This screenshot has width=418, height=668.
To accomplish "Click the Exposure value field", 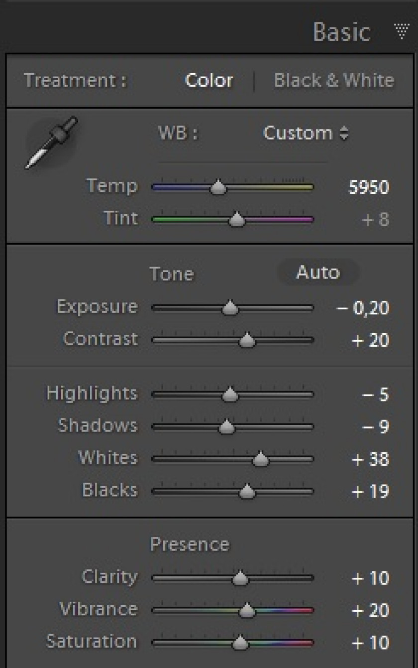I will (363, 308).
